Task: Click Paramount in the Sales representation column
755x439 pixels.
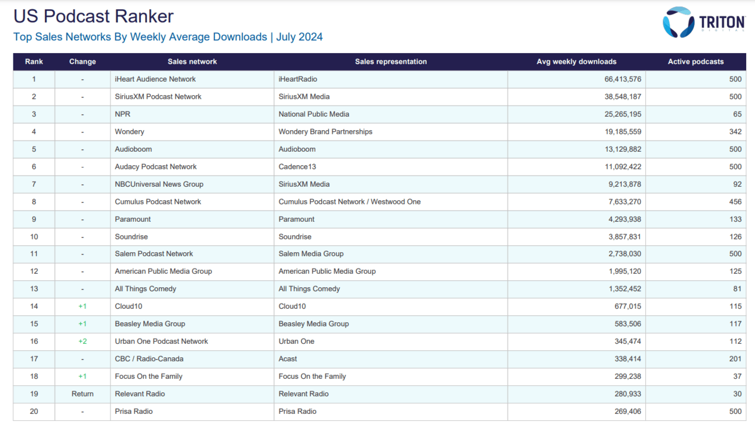Action: 297,219
